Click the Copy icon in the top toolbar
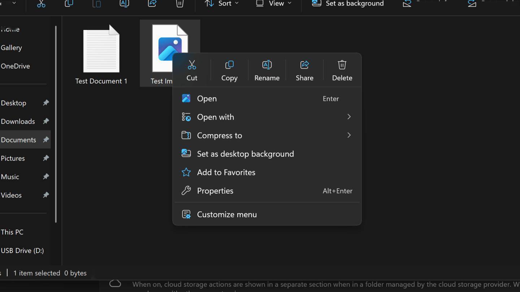 (x=69, y=4)
